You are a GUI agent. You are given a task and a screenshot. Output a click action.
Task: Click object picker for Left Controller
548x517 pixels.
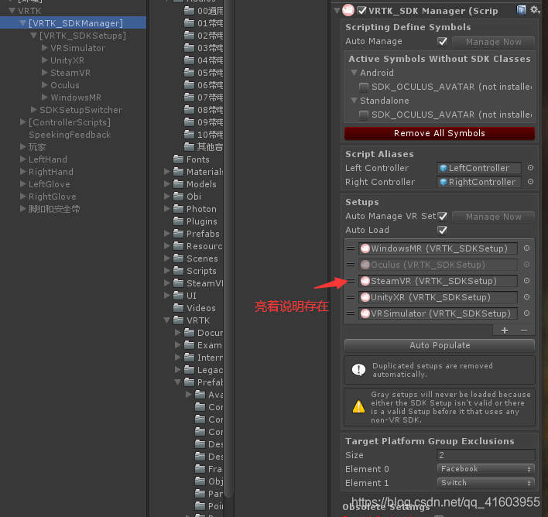pos(530,168)
